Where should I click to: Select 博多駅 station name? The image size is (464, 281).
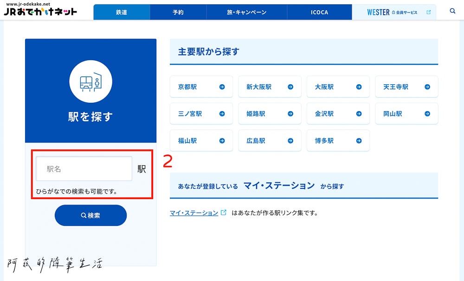click(x=324, y=141)
